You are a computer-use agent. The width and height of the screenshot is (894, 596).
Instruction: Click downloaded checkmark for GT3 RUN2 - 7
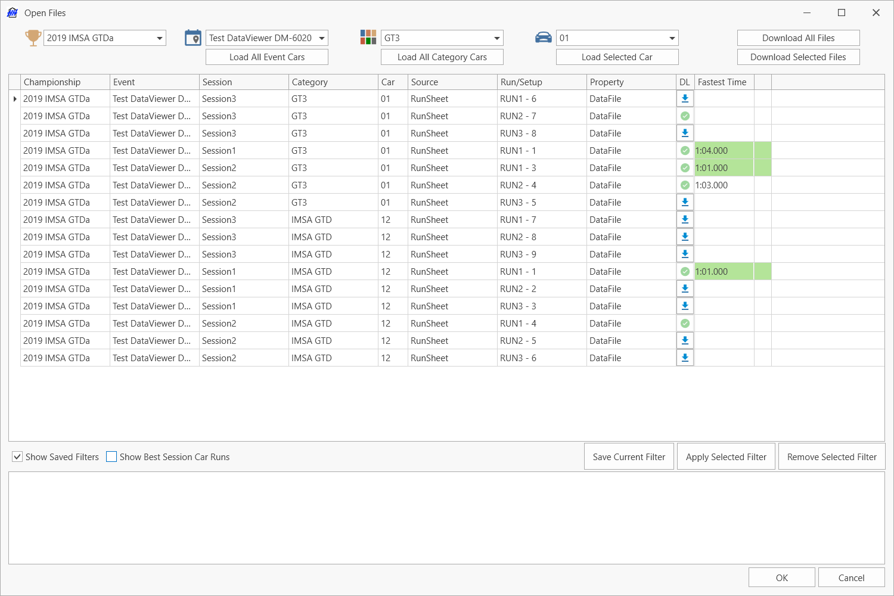coord(685,116)
